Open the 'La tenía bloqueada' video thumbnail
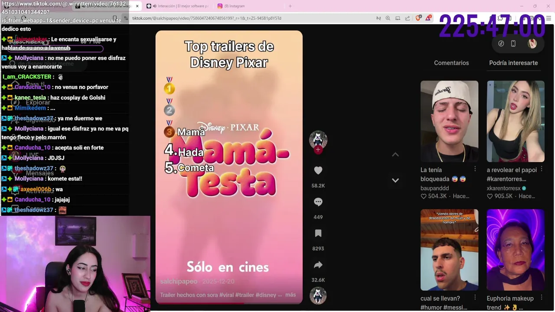The image size is (555, 312). click(x=449, y=121)
